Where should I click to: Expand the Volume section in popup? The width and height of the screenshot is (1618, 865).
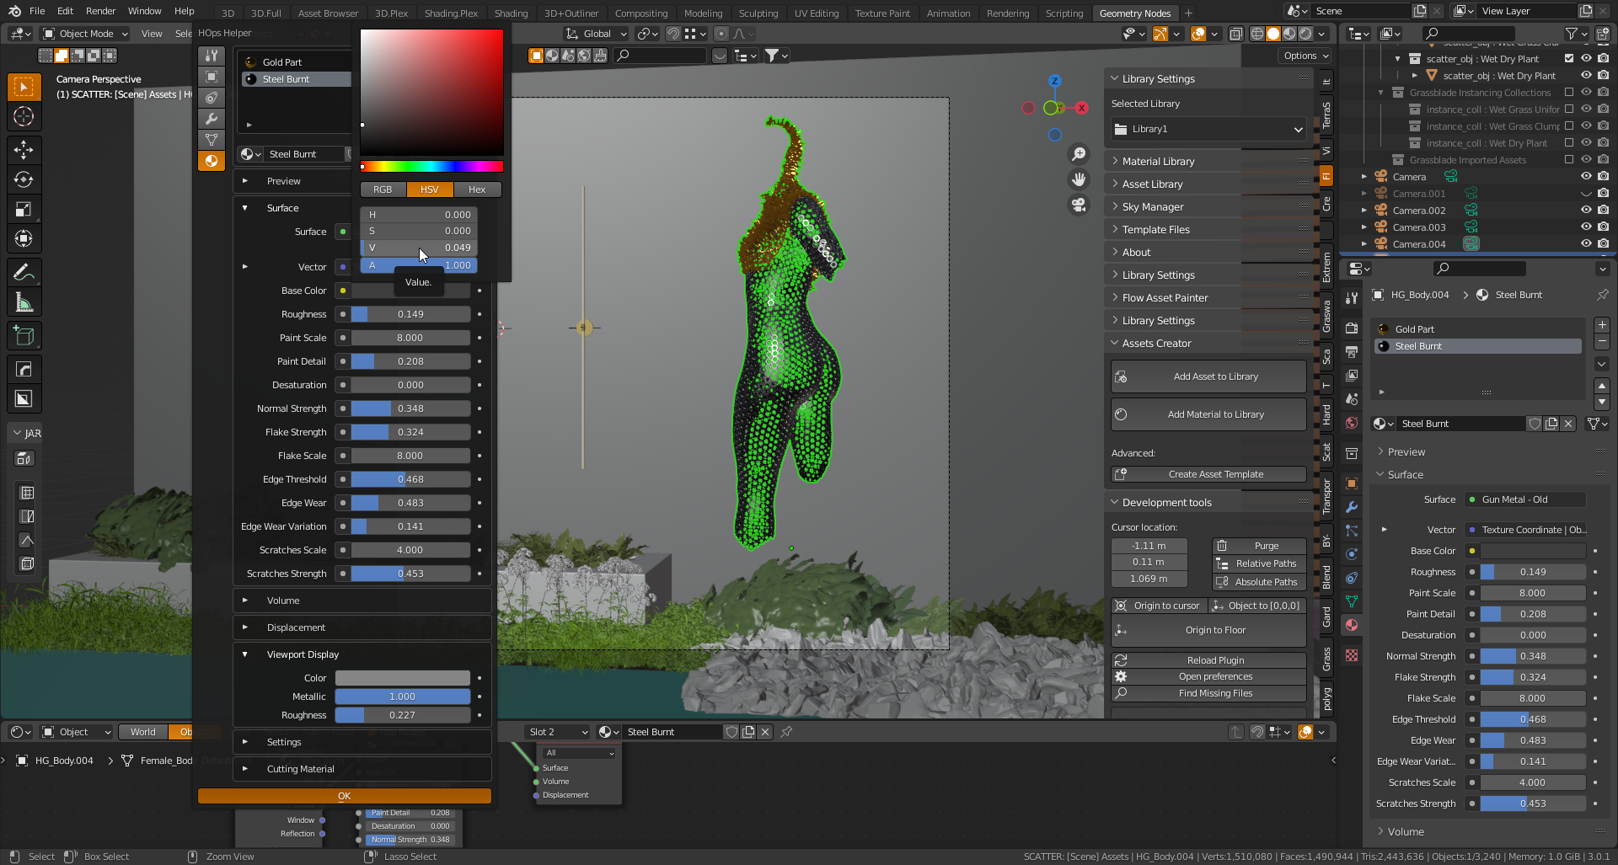(x=283, y=601)
